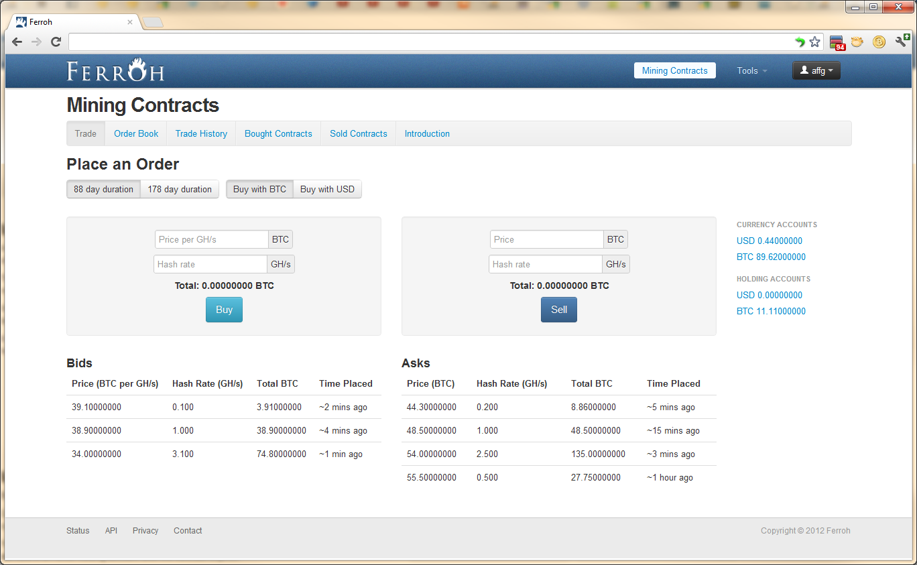Select the Buy with BTC option
Viewport: 917px width, 565px height.
point(259,190)
